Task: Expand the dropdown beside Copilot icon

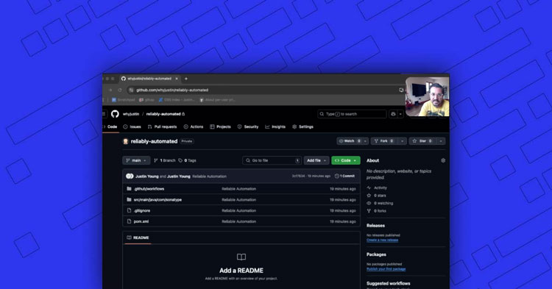Action: 400,114
